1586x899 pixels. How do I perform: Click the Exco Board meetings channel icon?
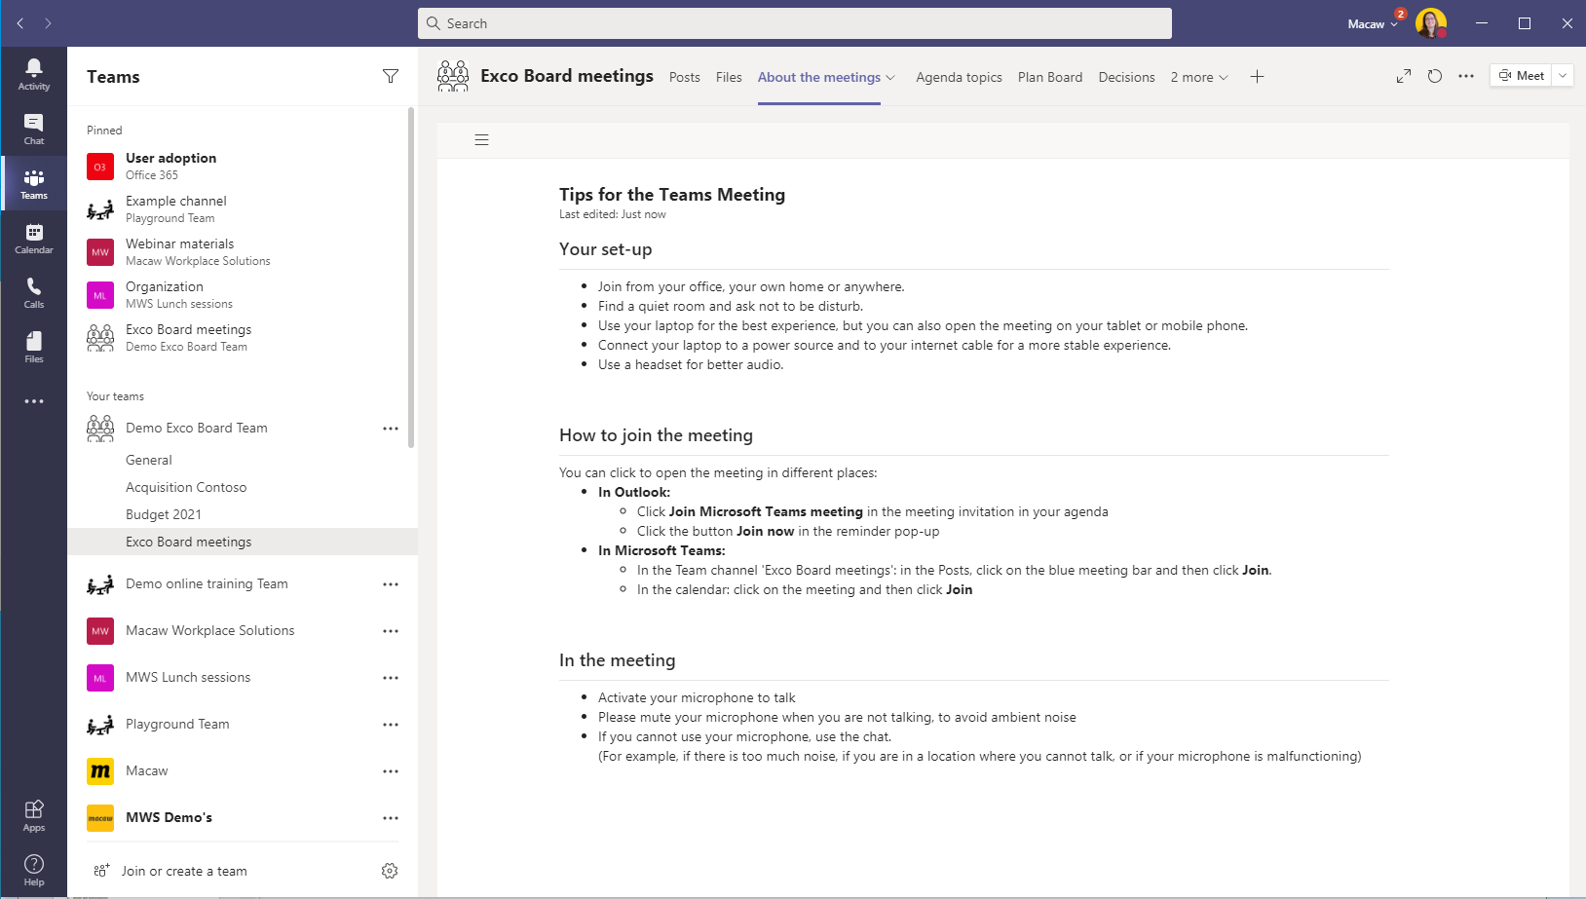click(x=453, y=76)
